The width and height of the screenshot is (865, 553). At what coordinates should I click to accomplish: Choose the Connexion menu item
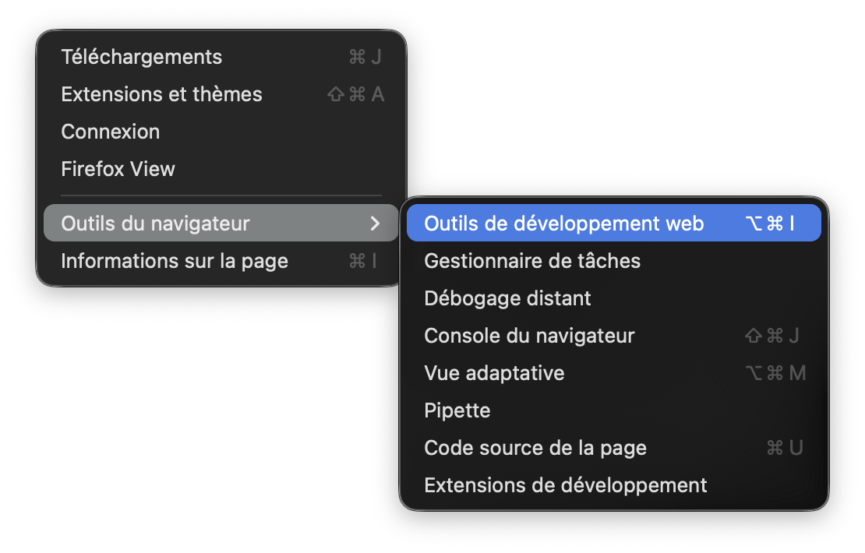110,132
